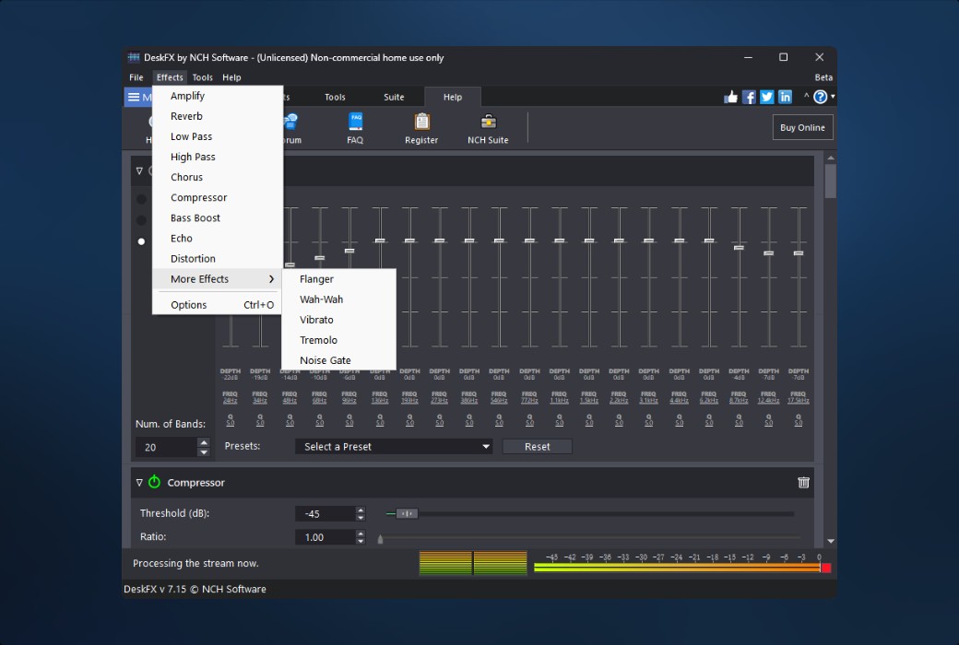The width and height of the screenshot is (959, 645).
Task: Select the white radio button beside equalizer
Action: pos(141,241)
